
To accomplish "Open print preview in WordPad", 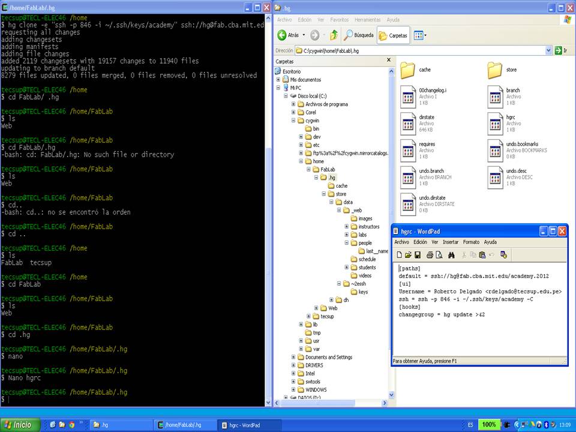I will click(x=439, y=255).
